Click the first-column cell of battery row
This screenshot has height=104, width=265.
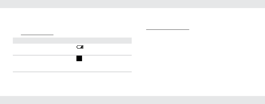click(44, 49)
